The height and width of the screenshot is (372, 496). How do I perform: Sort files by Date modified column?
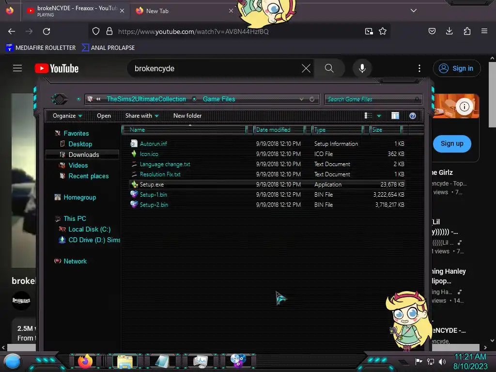[279, 130]
